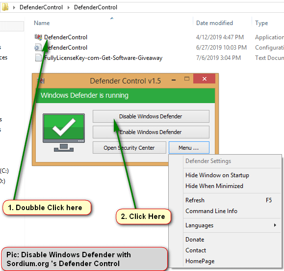The width and height of the screenshot is (284, 271).
Task: Click the Windows Defender is running status
Action: pos(84,95)
